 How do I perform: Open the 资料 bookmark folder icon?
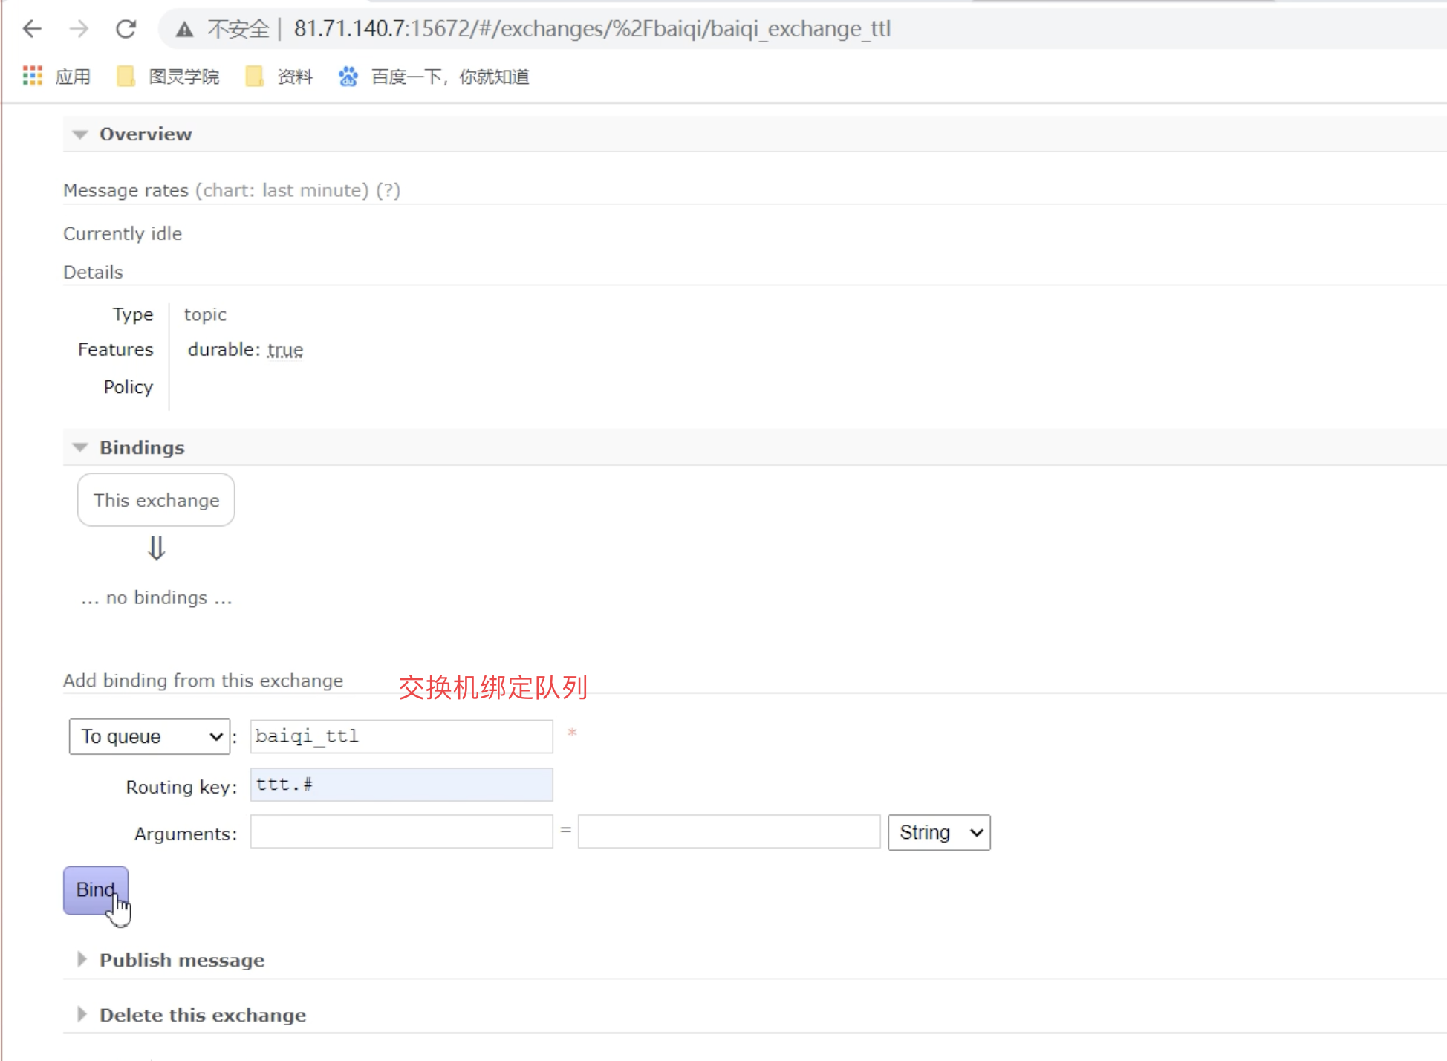[256, 76]
